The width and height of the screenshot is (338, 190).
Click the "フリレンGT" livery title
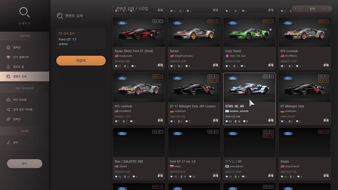pyautogui.click(x=233, y=161)
